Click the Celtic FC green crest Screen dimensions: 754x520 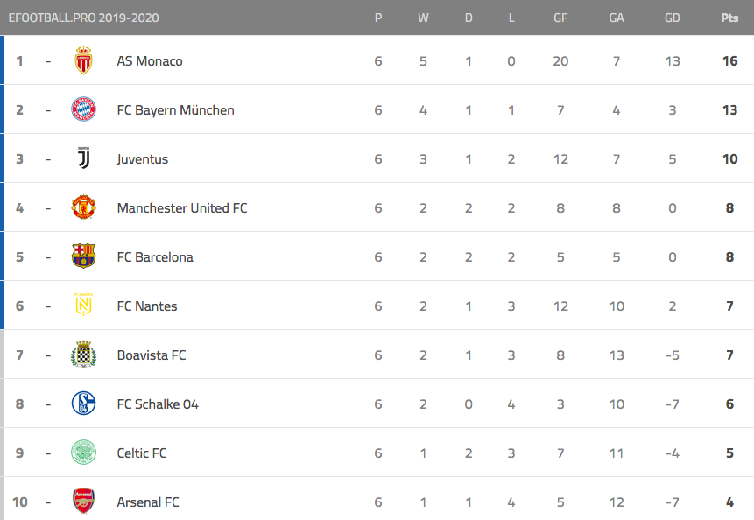coord(84,453)
